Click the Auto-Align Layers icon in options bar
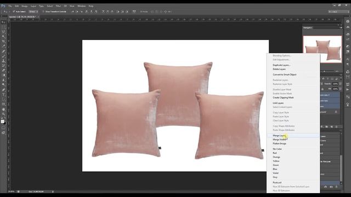Viewport: 351px width, 197px height. pyautogui.click(x=134, y=11)
